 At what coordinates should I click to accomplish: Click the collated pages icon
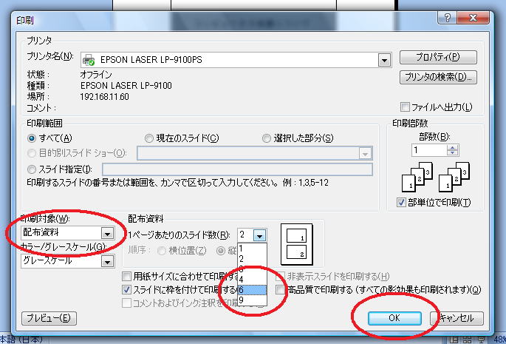point(436,177)
